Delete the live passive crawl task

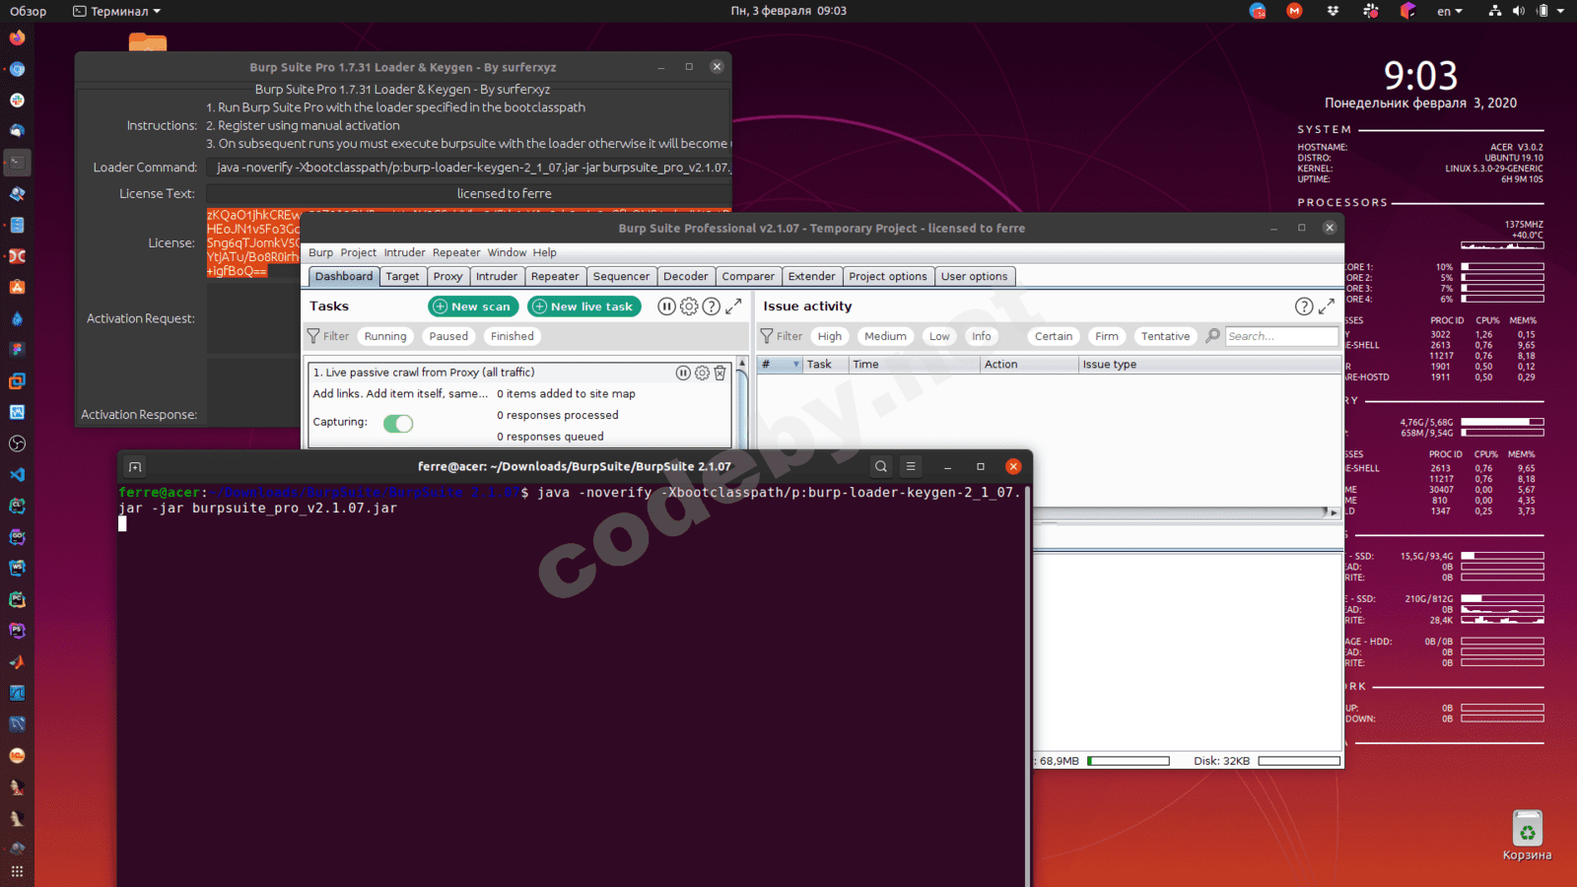(720, 373)
